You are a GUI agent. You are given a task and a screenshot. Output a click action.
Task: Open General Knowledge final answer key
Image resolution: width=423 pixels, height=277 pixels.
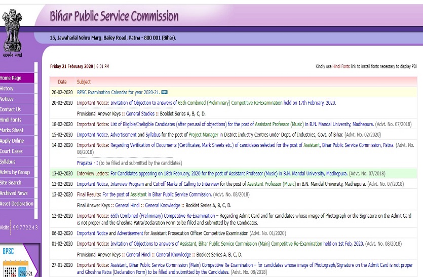(x=163, y=206)
